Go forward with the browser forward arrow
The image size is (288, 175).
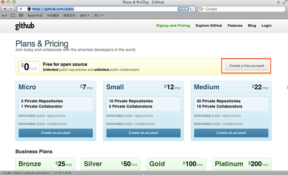(x=11, y=9)
